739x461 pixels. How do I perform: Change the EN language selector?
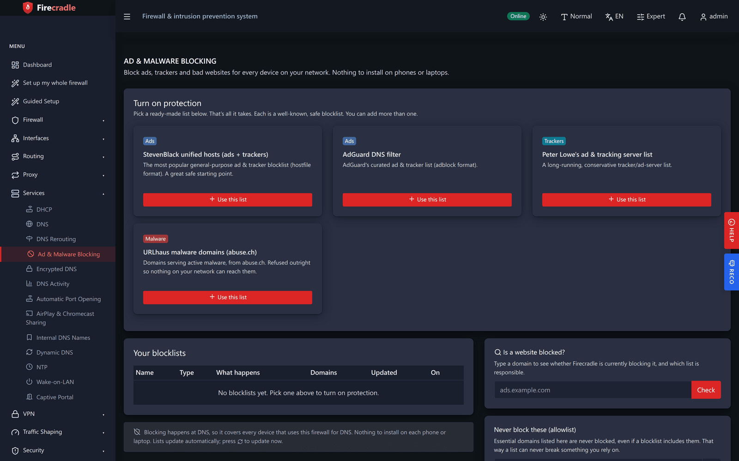point(614,17)
